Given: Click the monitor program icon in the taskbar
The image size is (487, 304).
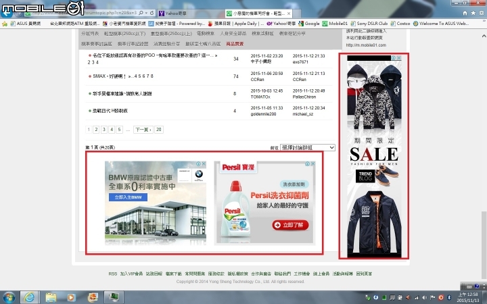Looking at the screenshot, I should click(114, 297).
